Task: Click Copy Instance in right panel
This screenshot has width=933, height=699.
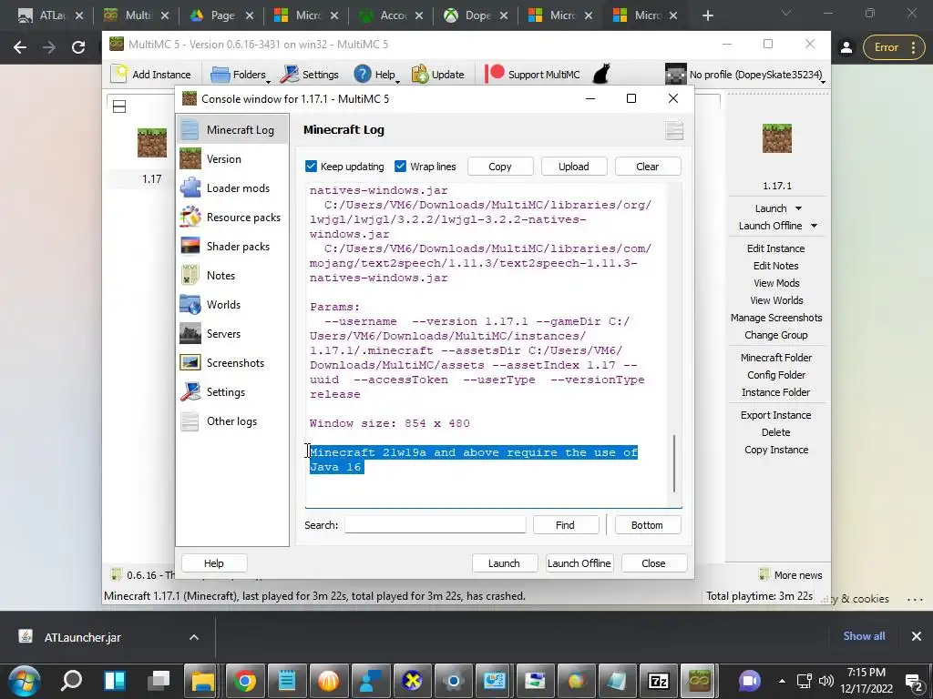Action: pos(776,450)
